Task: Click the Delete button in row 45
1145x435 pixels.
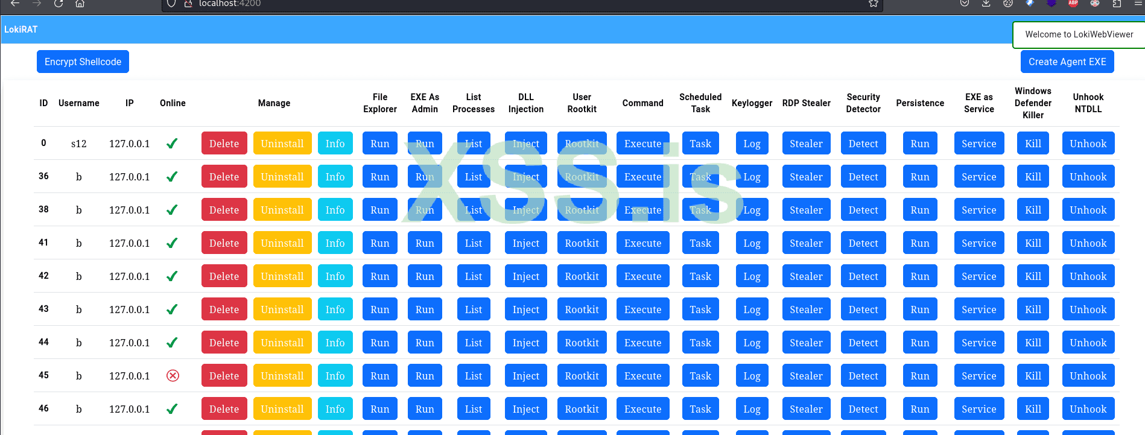Action: tap(224, 376)
